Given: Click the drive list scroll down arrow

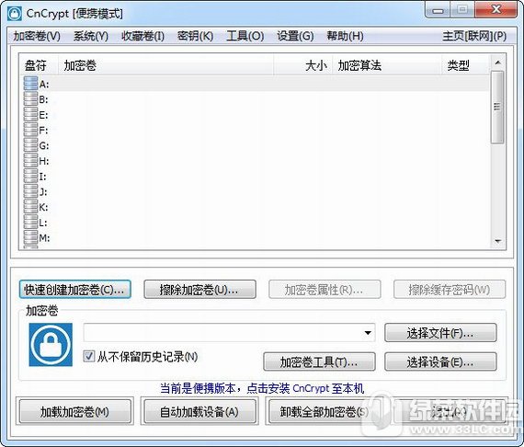Looking at the screenshot, I should 497,241.
